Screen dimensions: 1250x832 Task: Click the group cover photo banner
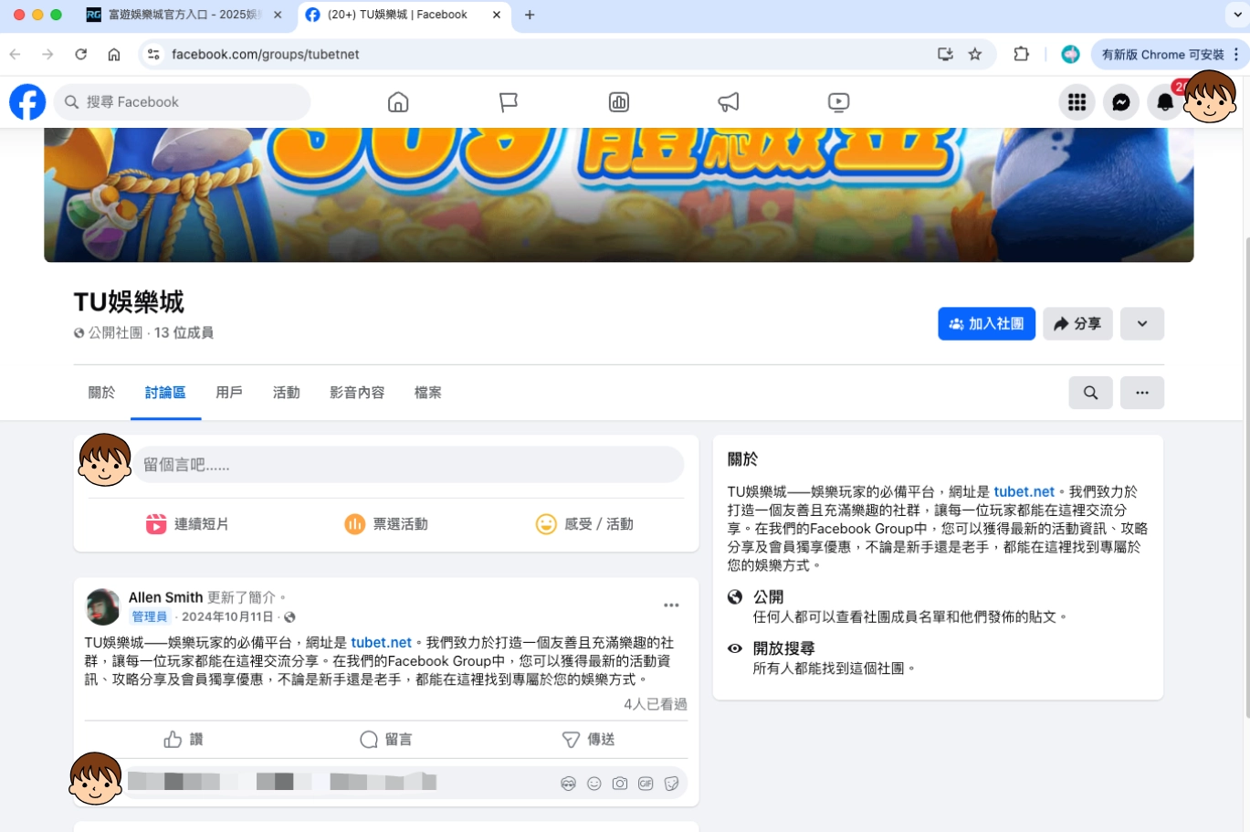pos(619,195)
